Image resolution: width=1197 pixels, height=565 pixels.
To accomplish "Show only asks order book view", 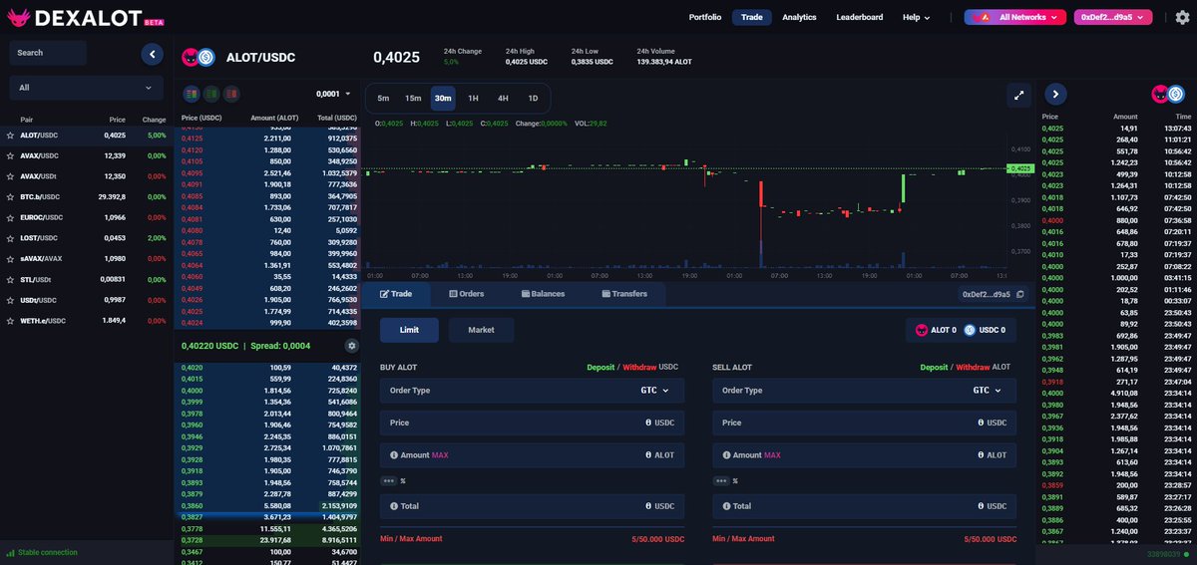I will pos(231,94).
